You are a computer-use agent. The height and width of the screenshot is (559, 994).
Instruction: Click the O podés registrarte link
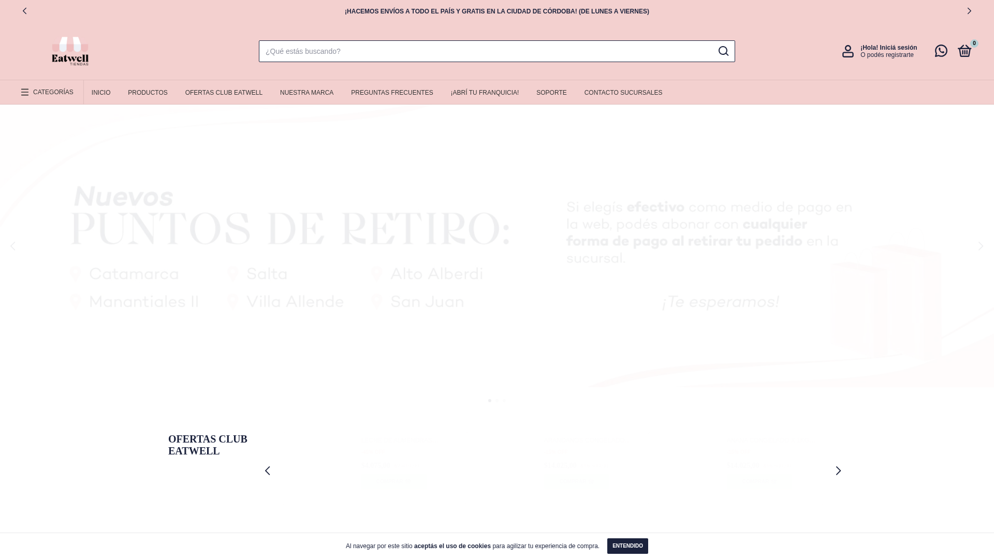tap(887, 55)
